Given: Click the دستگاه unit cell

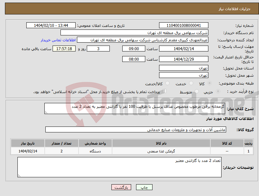Looking at the screenshot, I should [x=95, y=151].
